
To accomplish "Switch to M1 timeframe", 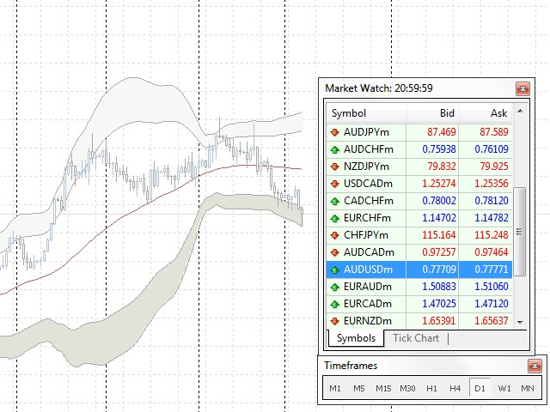I will click(334, 389).
